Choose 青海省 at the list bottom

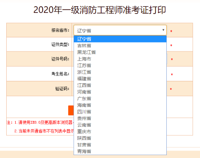point(120,151)
